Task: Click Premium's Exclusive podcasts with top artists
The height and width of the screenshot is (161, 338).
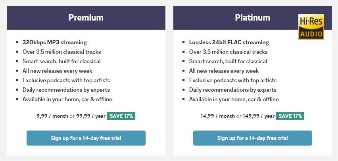Action: tap(66, 80)
